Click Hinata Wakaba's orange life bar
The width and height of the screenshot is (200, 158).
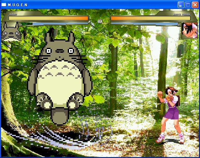[x=150, y=18]
